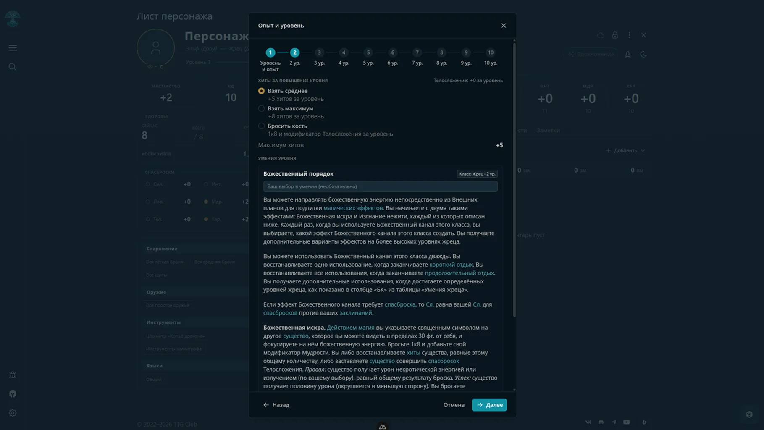Toggle Лов. saving throw proficiency
Viewport: 764px width, 430px height.
click(148, 202)
